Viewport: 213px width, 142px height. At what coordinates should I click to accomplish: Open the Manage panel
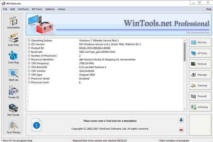coord(200,75)
